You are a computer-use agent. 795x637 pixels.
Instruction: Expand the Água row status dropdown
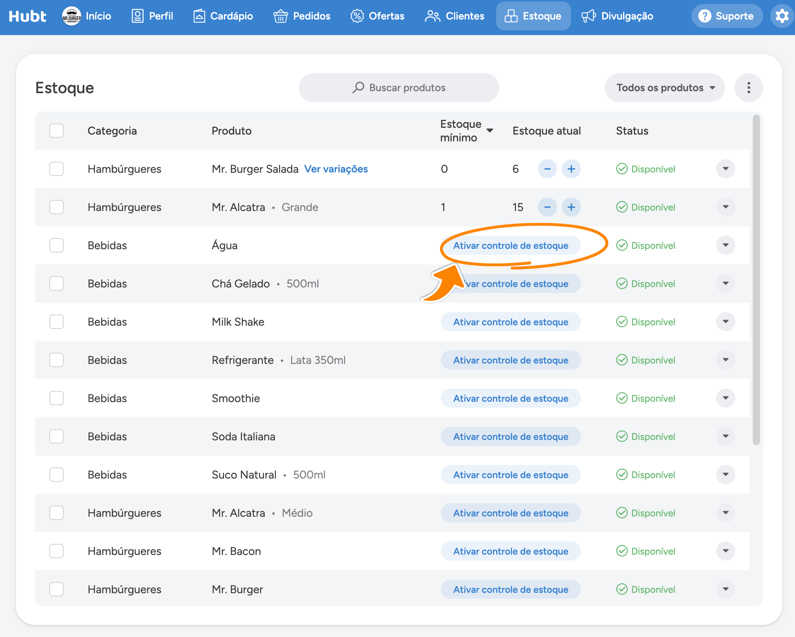(x=726, y=245)
